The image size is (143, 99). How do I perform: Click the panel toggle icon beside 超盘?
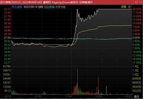pyautogui.click(x=130, y=7)
